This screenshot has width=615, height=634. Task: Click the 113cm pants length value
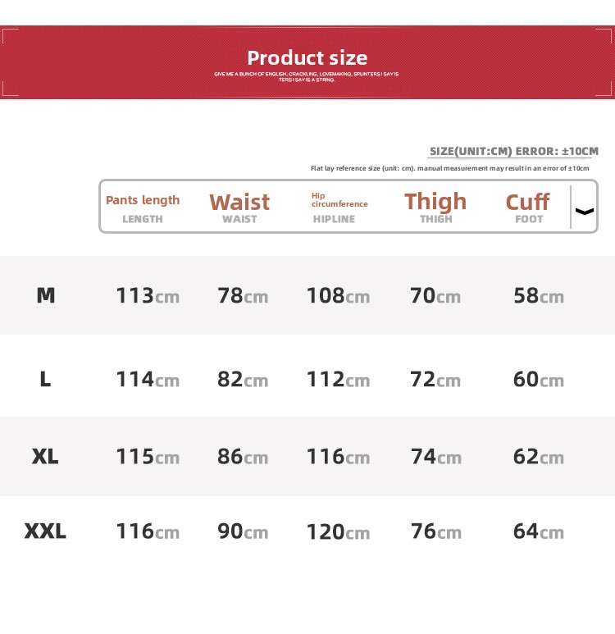[148, 295]
